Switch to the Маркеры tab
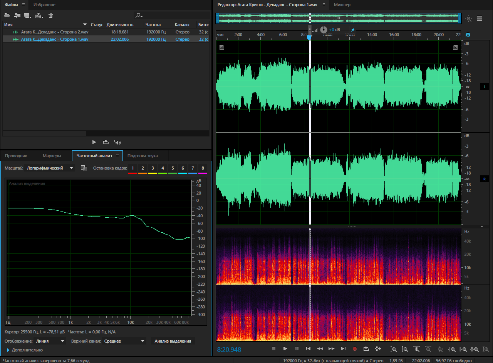This screenshot has height=363, width=493. [52, 156]
